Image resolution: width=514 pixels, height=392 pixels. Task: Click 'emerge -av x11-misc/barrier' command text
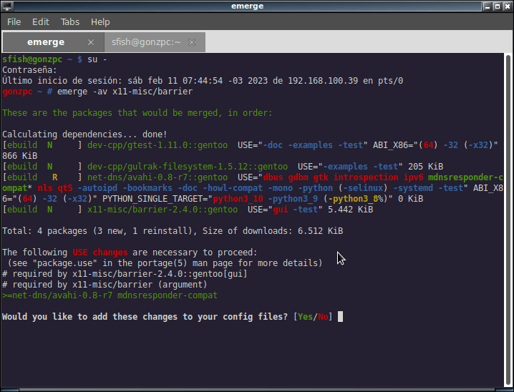tap(125, 92)
